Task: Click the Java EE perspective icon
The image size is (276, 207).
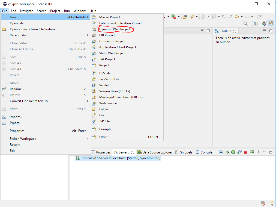Action: [x=271, y=23]
